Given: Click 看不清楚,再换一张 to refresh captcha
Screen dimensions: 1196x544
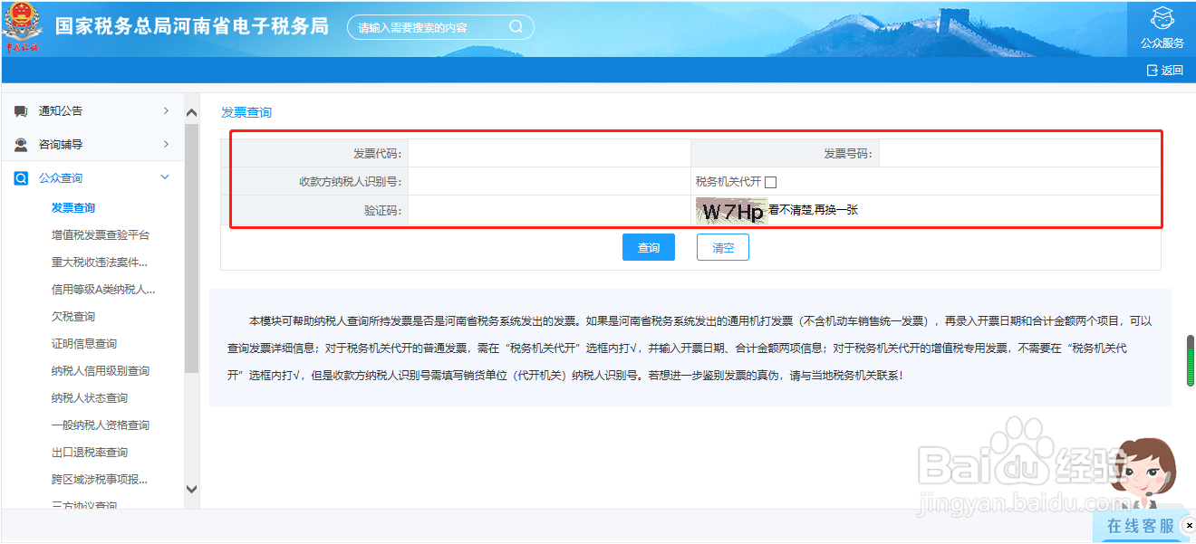Looking at the screenshot, I should point(812,209).
